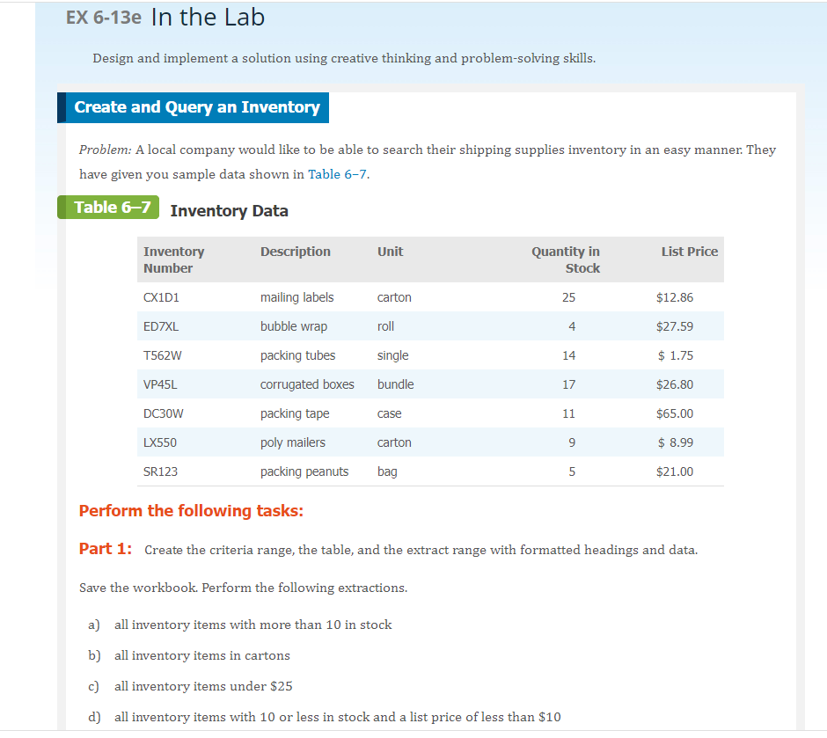The height and width of the screenshot is (738, 827).
Task: Click the $12.86 list price
Action: click(x=675, y=297)
